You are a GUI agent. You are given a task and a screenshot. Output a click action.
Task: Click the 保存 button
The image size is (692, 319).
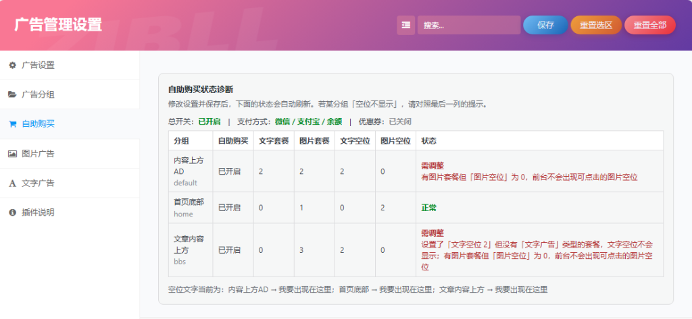coord(545,25)
